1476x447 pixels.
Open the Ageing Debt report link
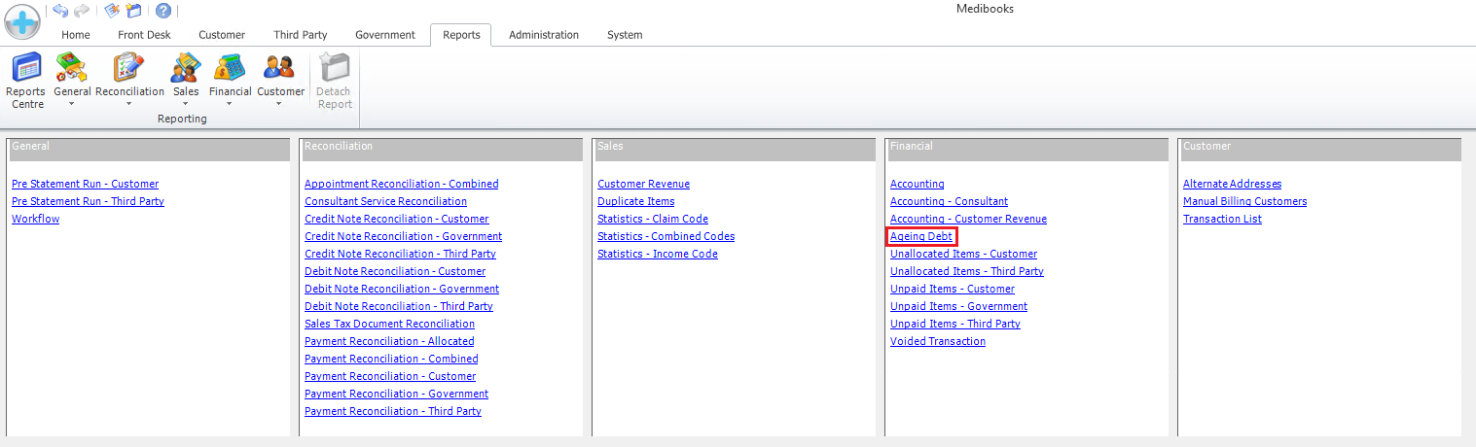click(920, 236)
